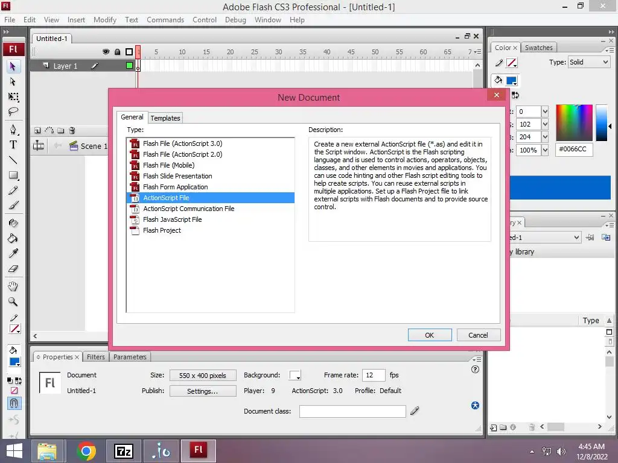Open the color Type dropdown showing Solid
This screenshot has height=463, width=618.
click(589, 62)
